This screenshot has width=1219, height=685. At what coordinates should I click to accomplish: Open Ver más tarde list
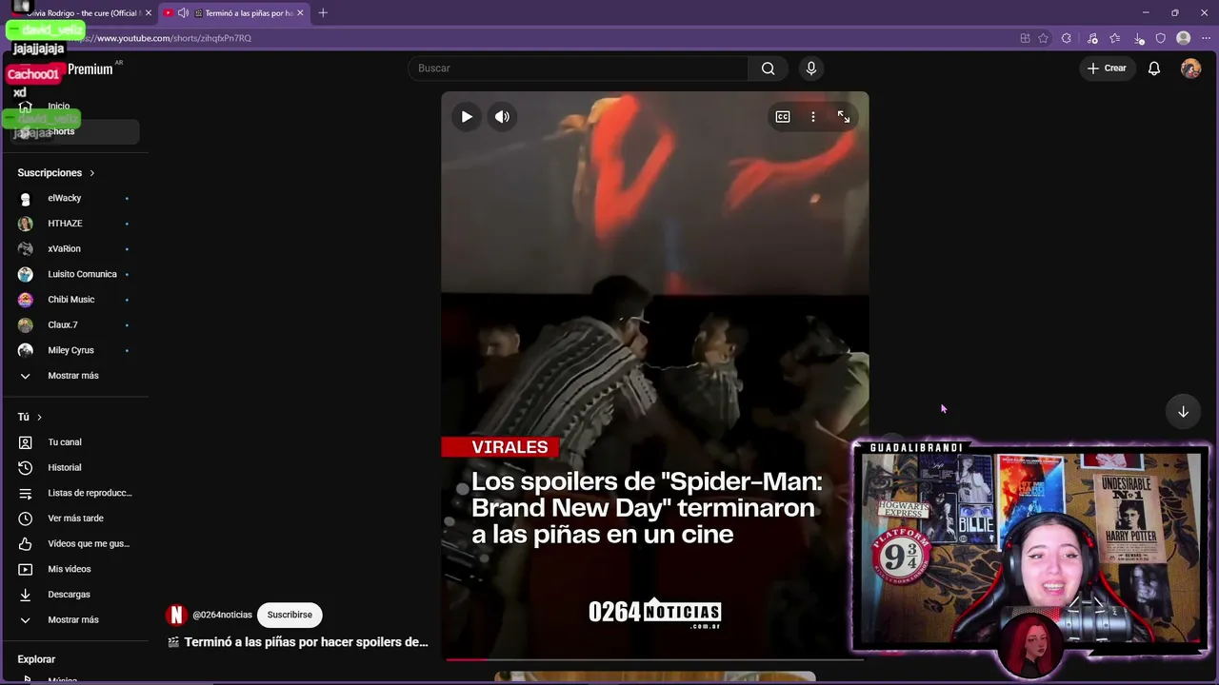click(x=74, y=519)
